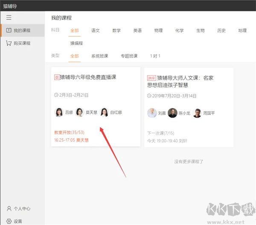Click teacher 吕娜's avatar

click(58, 112)
